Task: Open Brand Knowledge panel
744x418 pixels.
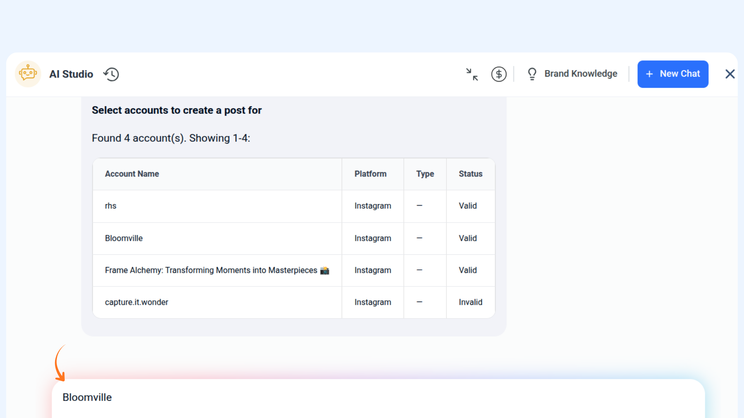Action: (580, 74)
